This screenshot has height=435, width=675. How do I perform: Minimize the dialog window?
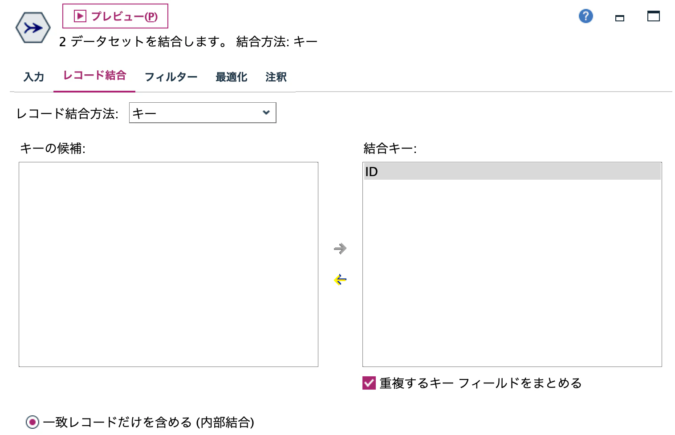(619, 18)
